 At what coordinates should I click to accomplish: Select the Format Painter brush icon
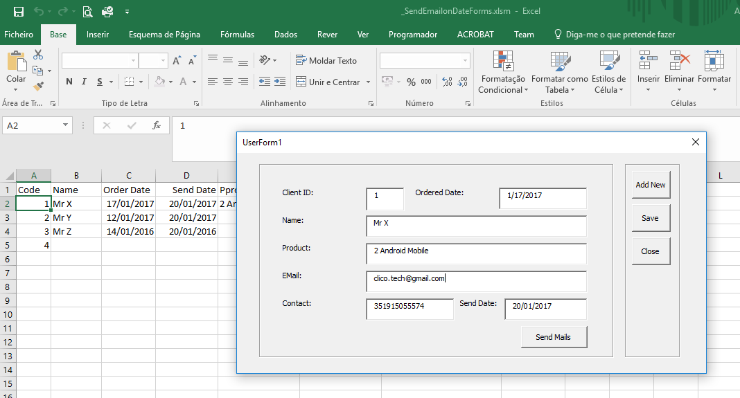(38, 87)
